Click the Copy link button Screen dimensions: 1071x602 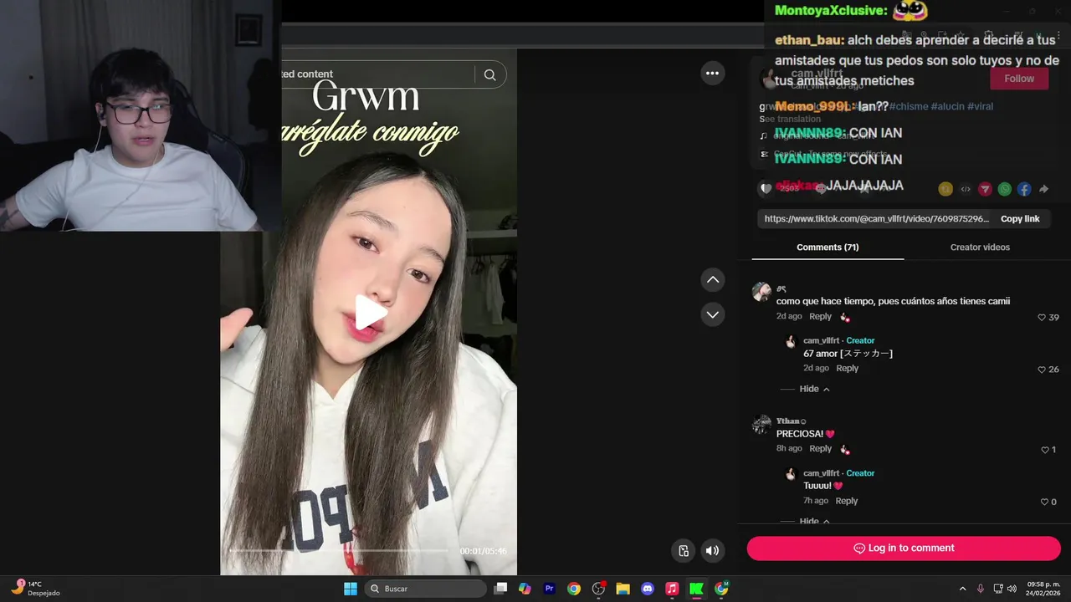1020,219
